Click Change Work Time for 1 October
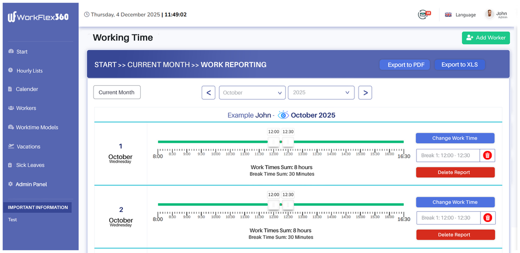 454,138
